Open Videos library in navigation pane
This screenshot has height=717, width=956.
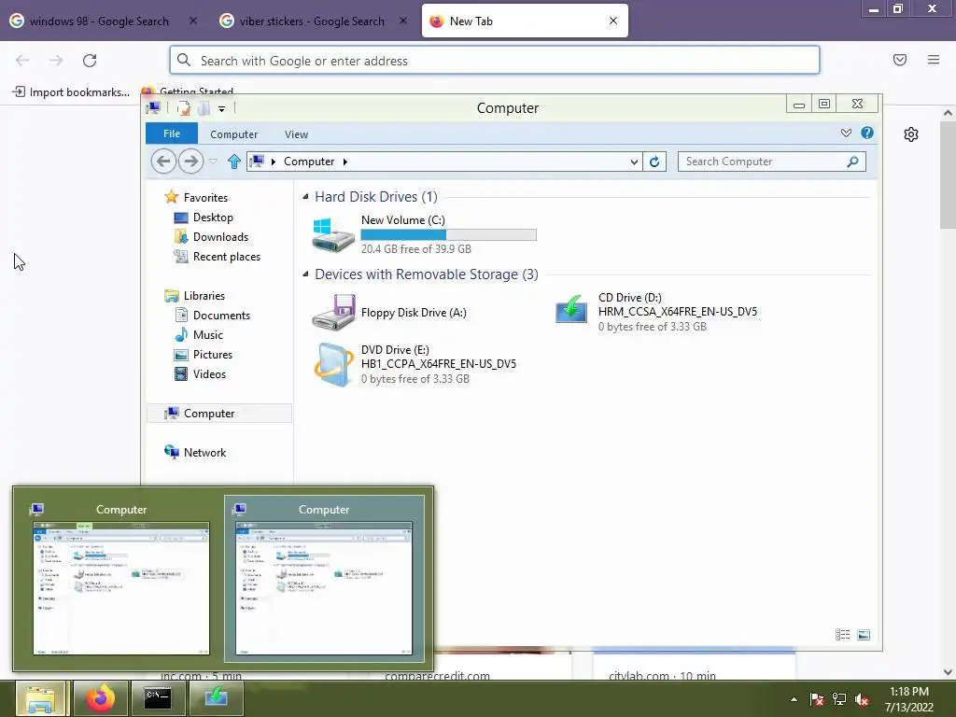(209, 373)
